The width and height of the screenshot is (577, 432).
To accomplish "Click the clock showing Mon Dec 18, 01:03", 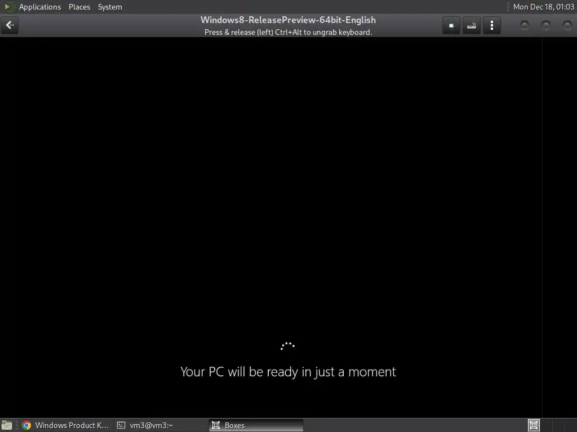I will point(543,7).
